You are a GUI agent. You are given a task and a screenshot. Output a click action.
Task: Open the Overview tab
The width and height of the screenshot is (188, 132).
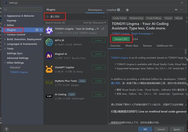pos(115,46)
